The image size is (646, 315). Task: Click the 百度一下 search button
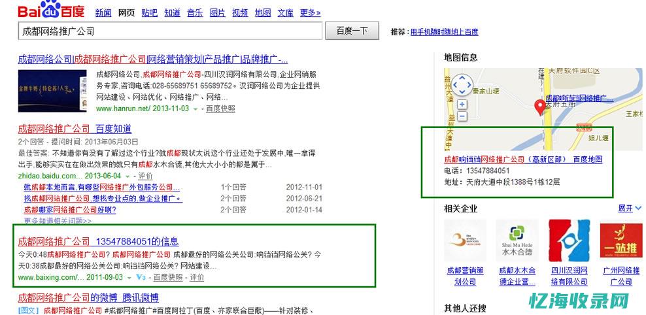(352, 31)
